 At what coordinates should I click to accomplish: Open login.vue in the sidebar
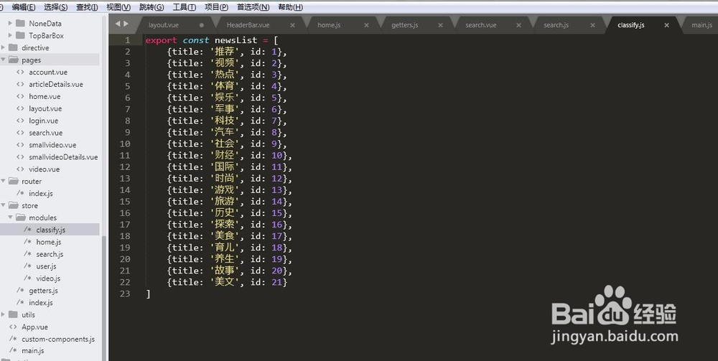pos(44,121)
